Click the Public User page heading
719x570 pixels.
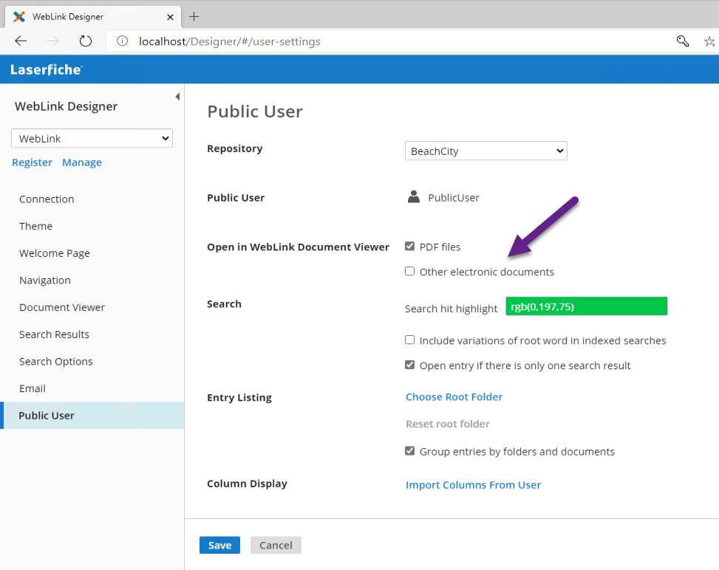pyautogui.click(x=255, y=111)
